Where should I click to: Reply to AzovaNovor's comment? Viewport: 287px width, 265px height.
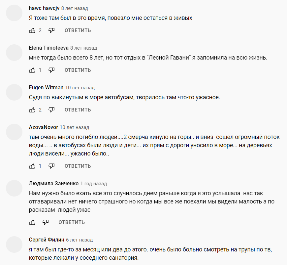(78, 166)
